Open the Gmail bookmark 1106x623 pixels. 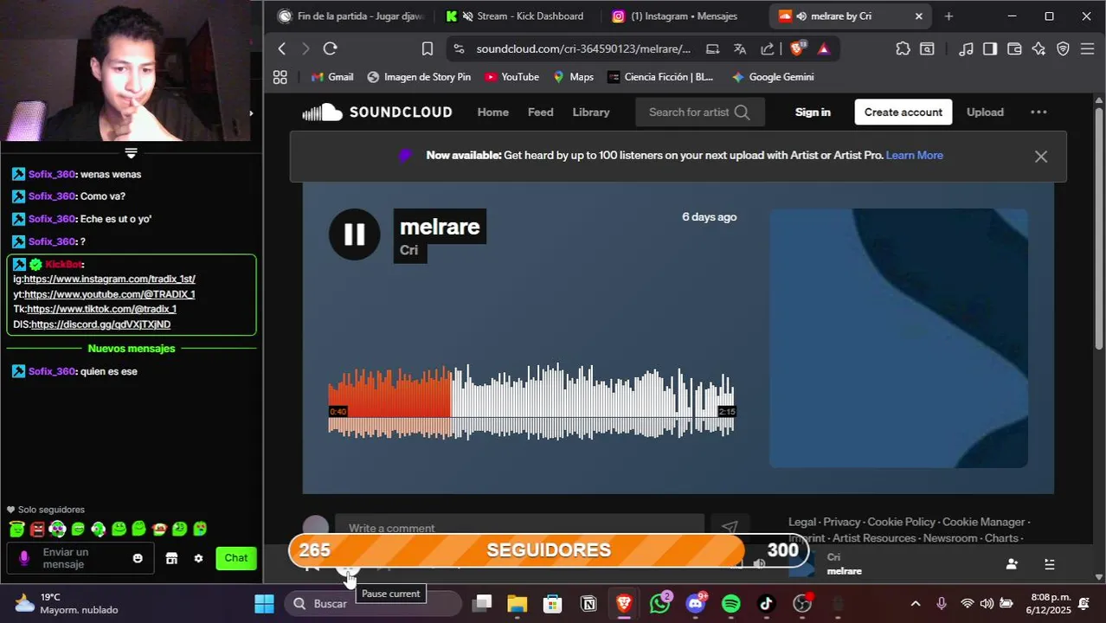click(332, 77)
